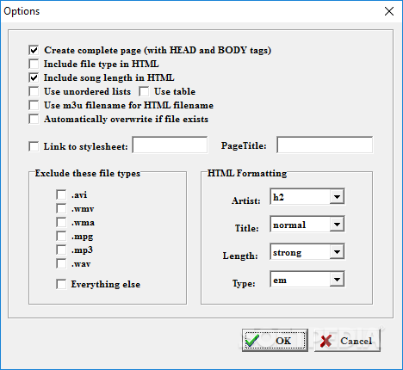Viewport: 403px width, 370px height.
Task: Exclude .mp3 files checkbox
Action: click(61, 250)
